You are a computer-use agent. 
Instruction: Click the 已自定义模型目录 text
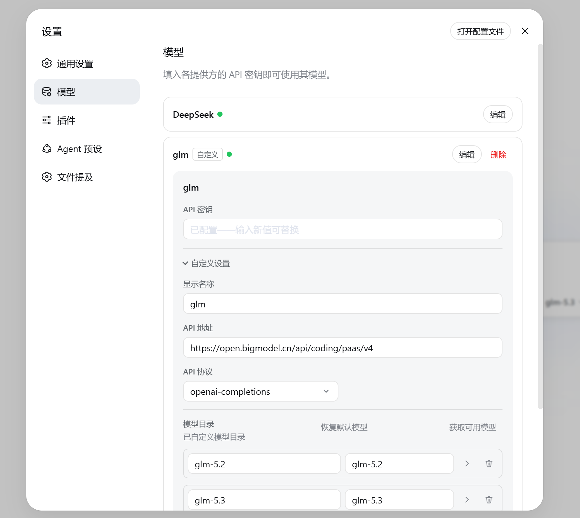[214, 437]
